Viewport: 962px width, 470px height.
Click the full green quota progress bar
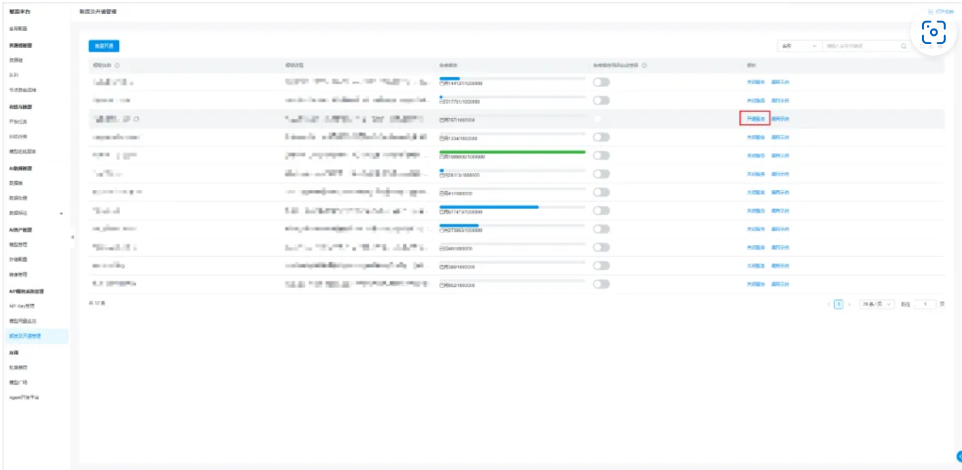[x=513, y=152]
